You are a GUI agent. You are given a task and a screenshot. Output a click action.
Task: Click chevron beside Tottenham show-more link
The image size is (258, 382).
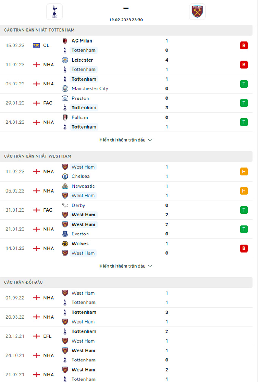coord(150,140)
